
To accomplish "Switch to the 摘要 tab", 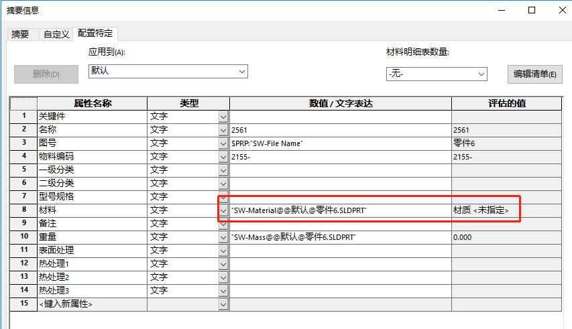I will [x=20, y=34].
